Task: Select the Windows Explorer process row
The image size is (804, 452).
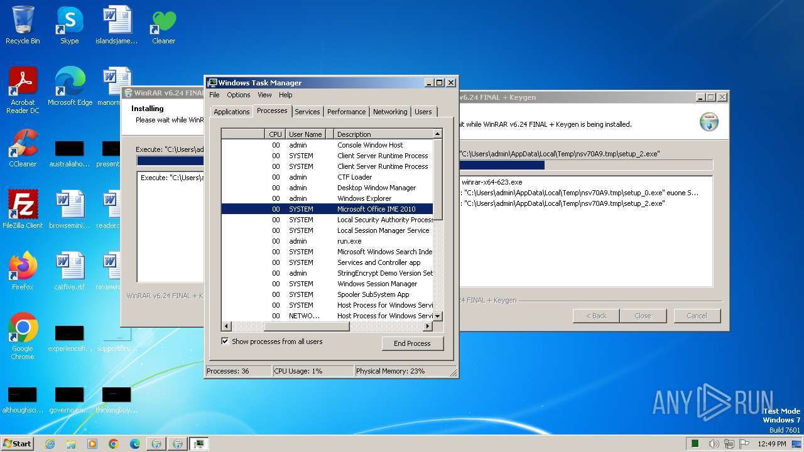Action: (327, 198)
